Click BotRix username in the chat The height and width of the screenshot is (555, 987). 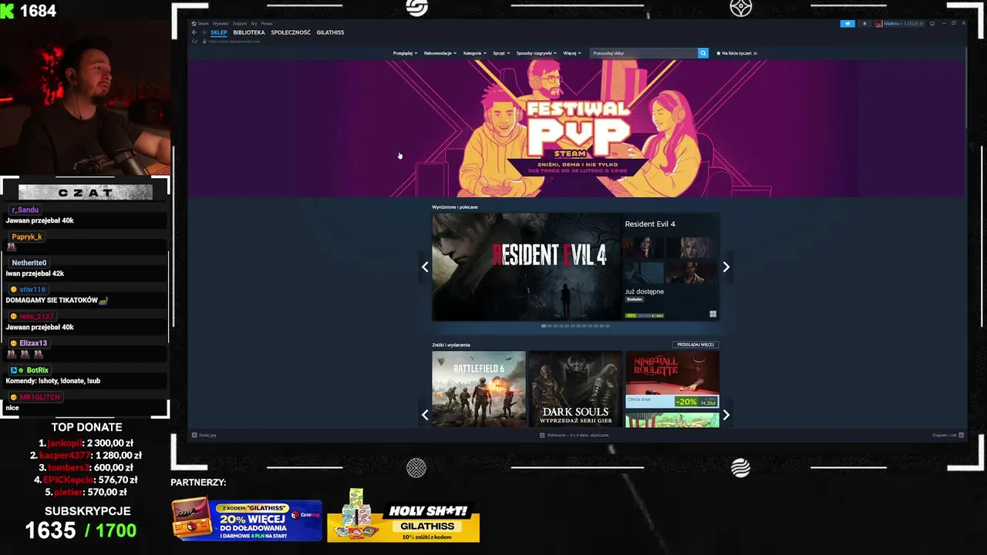tap(37, 370)
